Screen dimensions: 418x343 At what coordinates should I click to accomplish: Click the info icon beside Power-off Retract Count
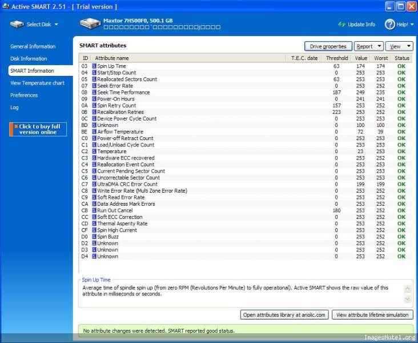click(94, 138)
